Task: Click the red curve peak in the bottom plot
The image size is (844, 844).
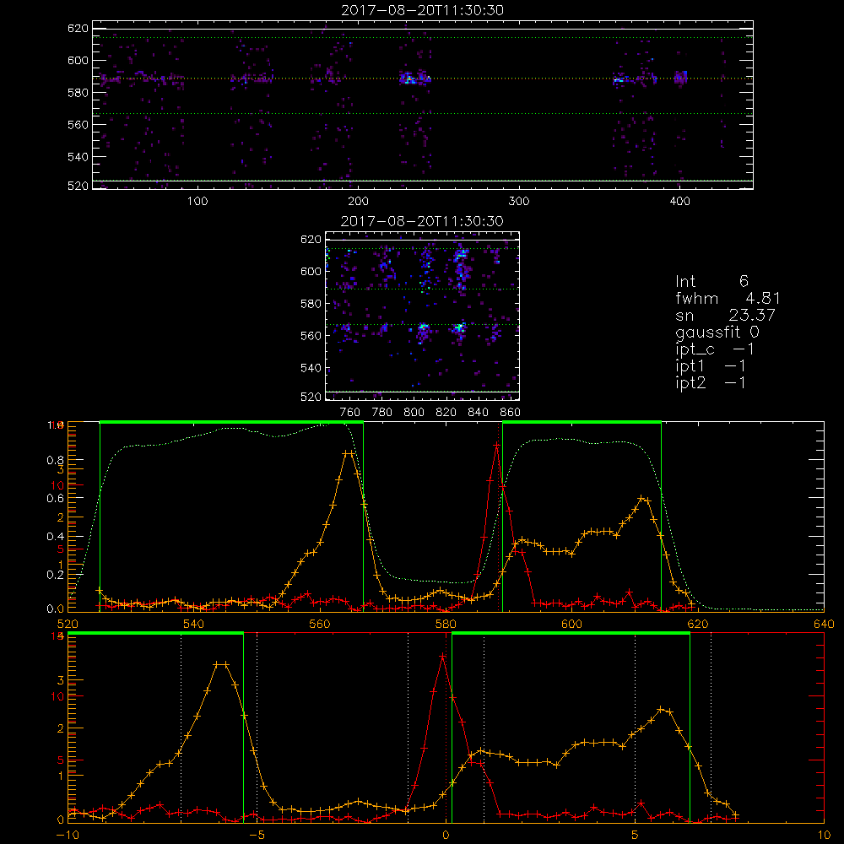Action: pyautogui.click(x=443, y=656)
